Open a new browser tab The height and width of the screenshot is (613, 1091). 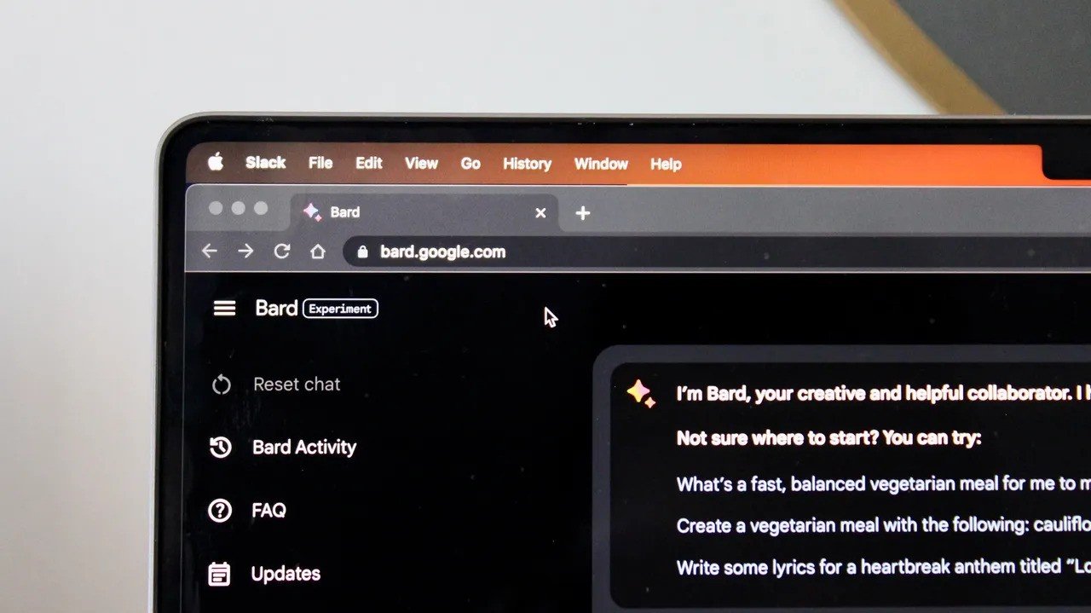[x=582, y=213]
